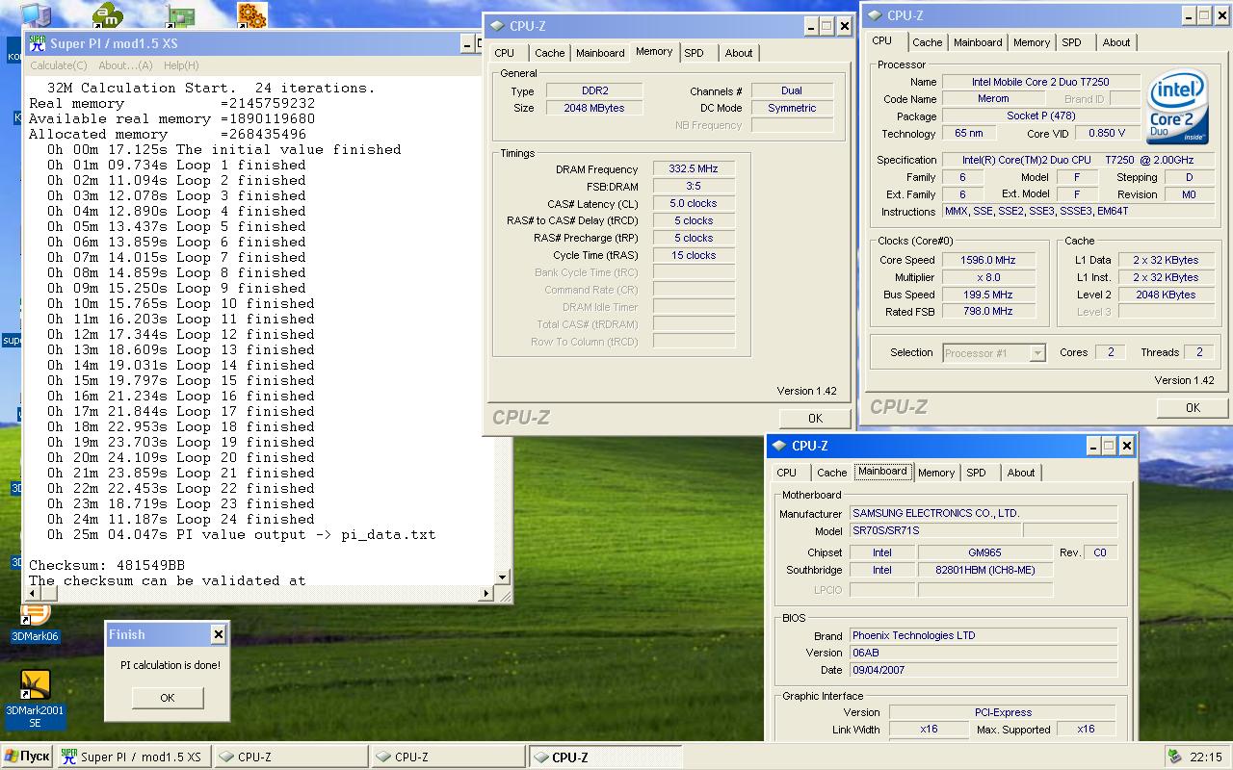Click the 'Phoenix Technologies LTD' BIOS brand
Viewport: 1233px width, 770px height.
pyautogui.click(x=984, y=635)
